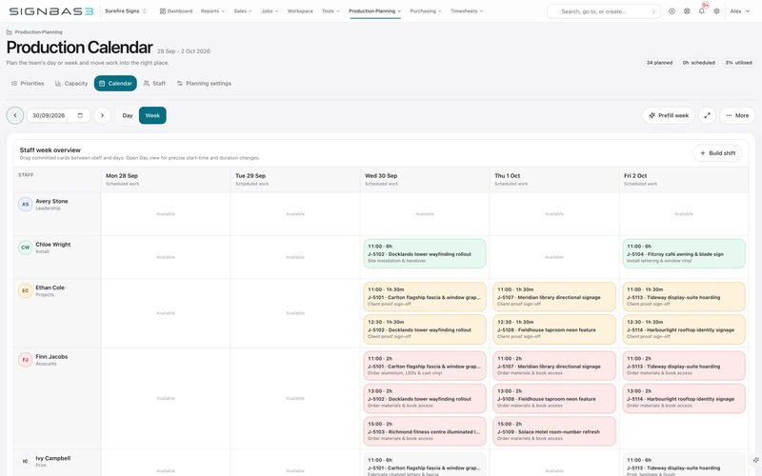Open Ethan's Wed 12:30 J-5102 Docklands card
This screenshot has height=476, width=762.
click(x=425, y=329)
